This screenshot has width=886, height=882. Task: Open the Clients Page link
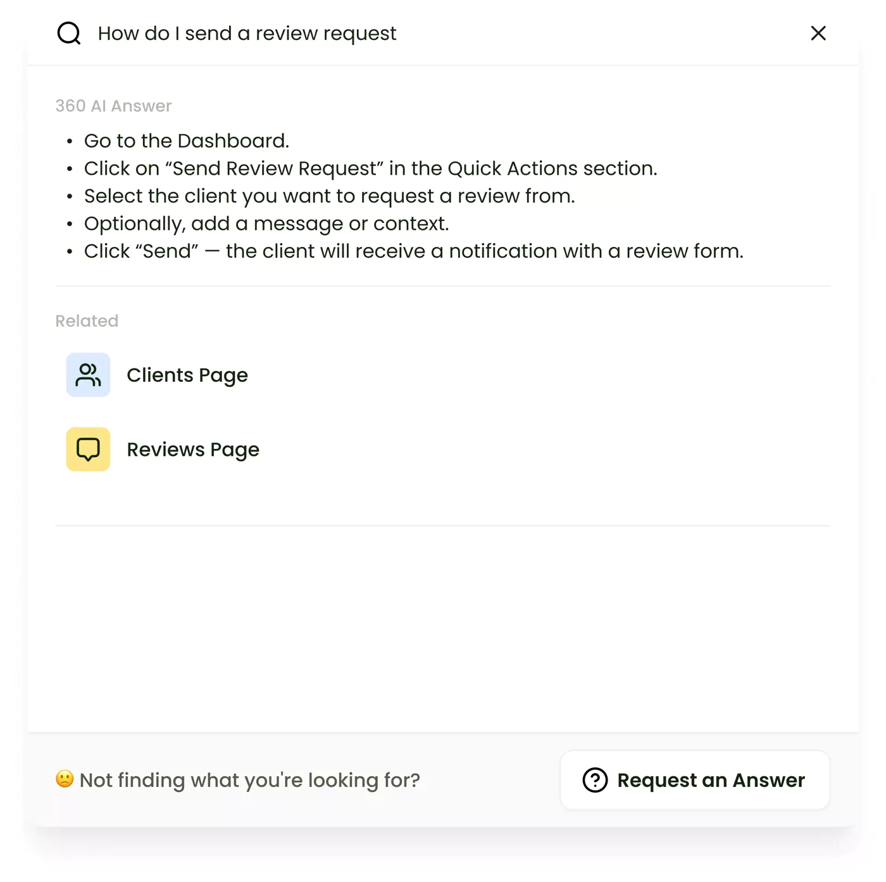click(187, 374)
